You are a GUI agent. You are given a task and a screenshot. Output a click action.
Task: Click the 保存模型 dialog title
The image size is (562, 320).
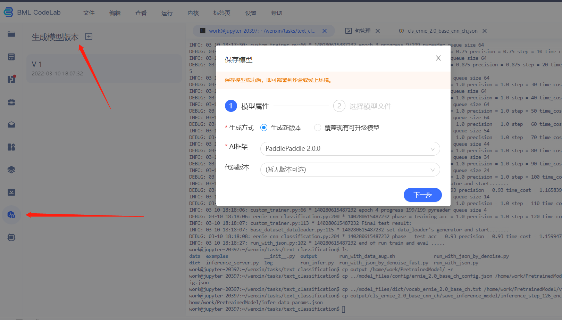pyautogui.click(x=238, y=60)
